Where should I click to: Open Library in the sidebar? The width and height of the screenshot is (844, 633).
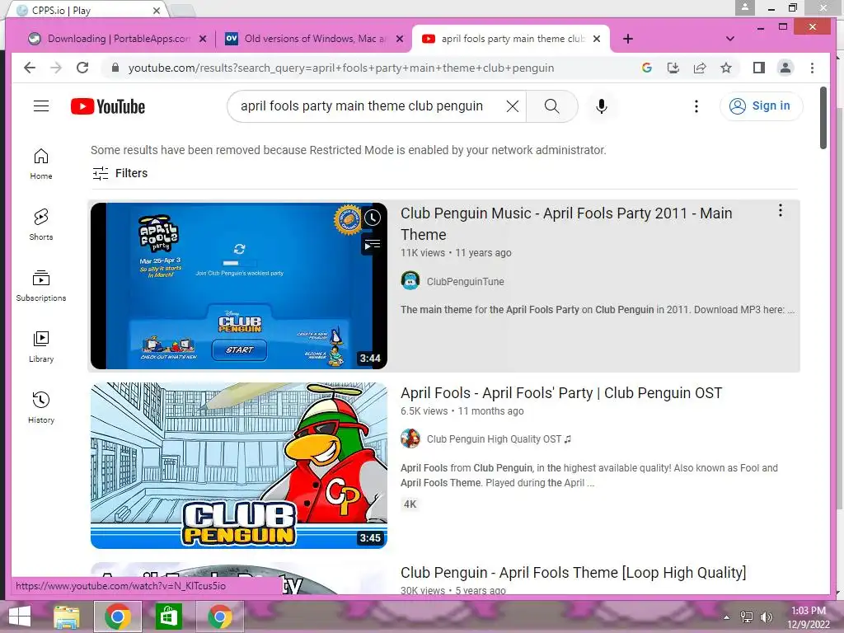(41, 347)
